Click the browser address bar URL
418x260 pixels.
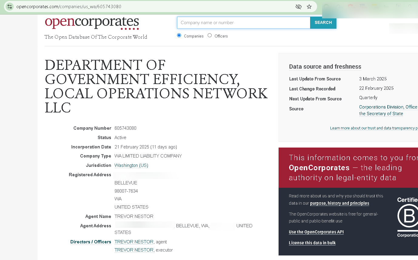69,6
